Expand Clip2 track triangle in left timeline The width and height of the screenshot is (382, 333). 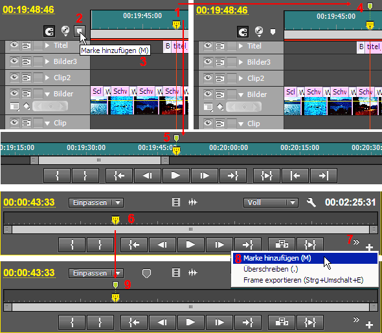click(47, 78)
